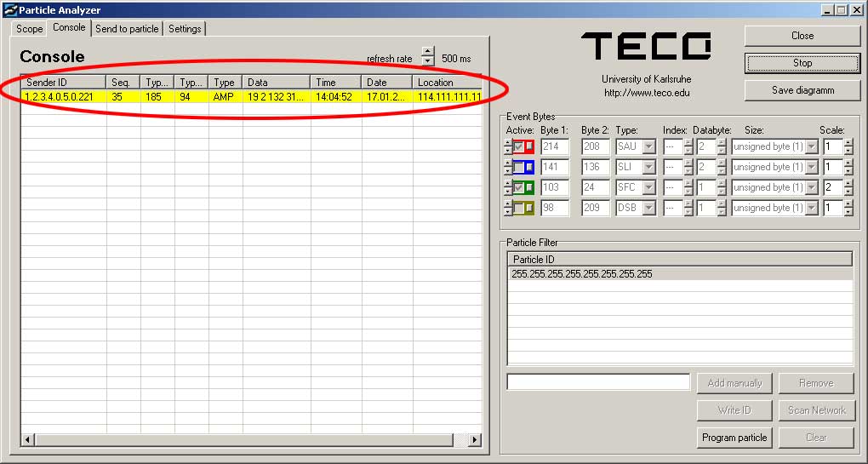Open the Size dropdown in first row
868x464 pixels.
(x=811, y=146)
